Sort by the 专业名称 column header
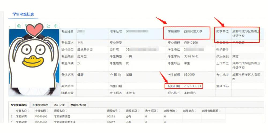268x134 pixels. coord(23,111)
